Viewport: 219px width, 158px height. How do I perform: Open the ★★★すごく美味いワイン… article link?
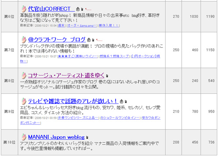(78, 56)
